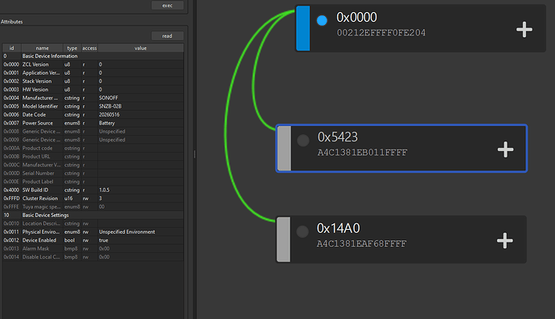Select Basic Device Information group row
555x319 pixels.
click(93, 56)
